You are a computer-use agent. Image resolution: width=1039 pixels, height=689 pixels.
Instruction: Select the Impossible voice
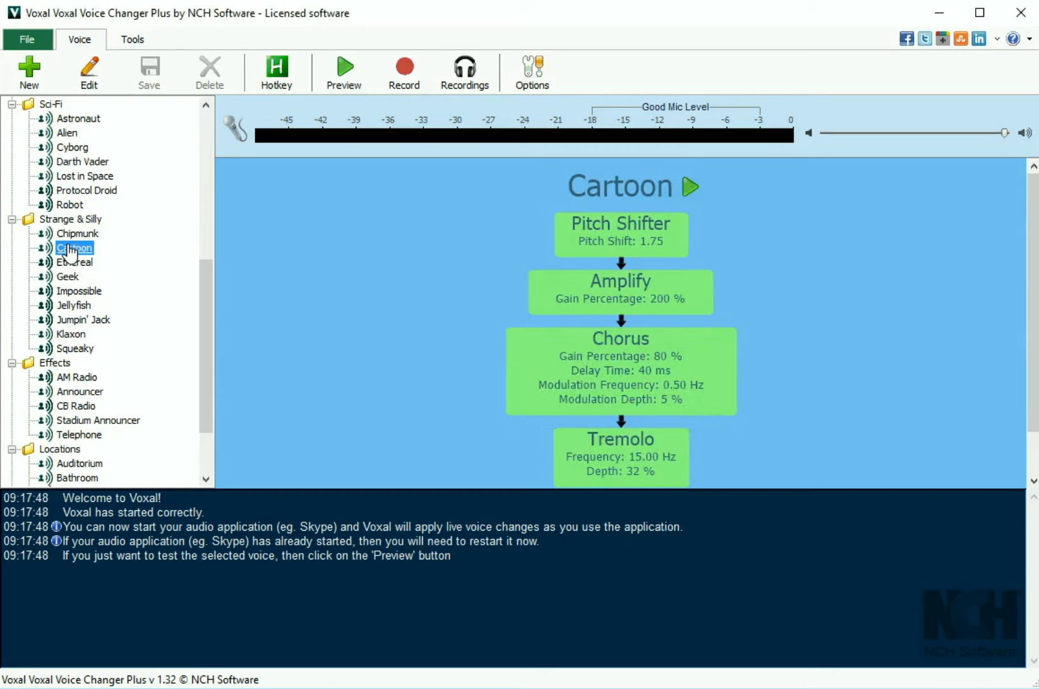[79, 291]
